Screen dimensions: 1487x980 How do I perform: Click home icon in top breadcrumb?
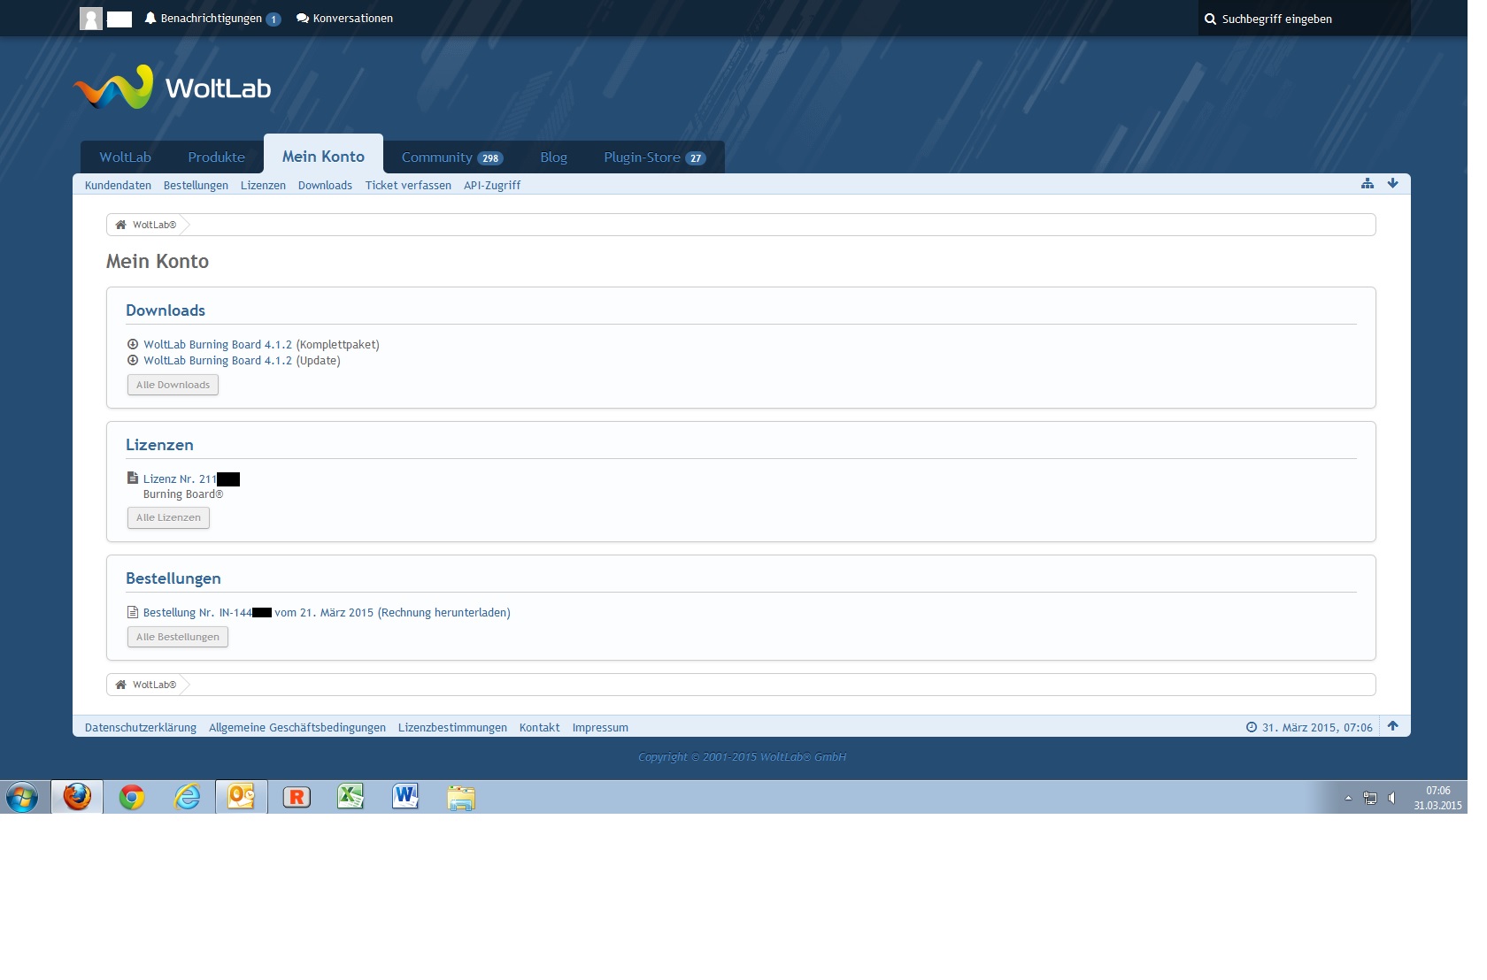tap(121, 225)
